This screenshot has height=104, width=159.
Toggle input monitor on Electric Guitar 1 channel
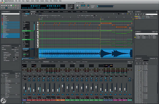pos(106,73)
